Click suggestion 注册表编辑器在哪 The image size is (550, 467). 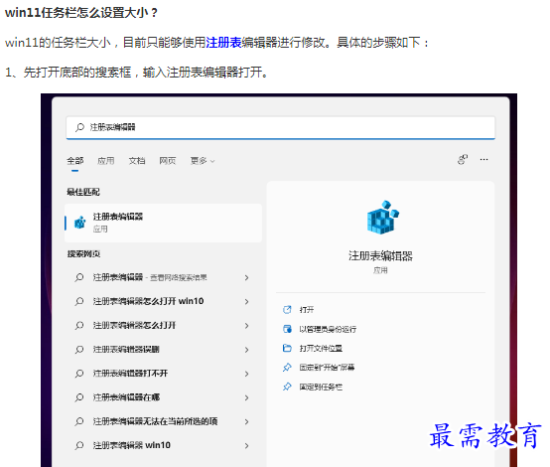(126, 397)
